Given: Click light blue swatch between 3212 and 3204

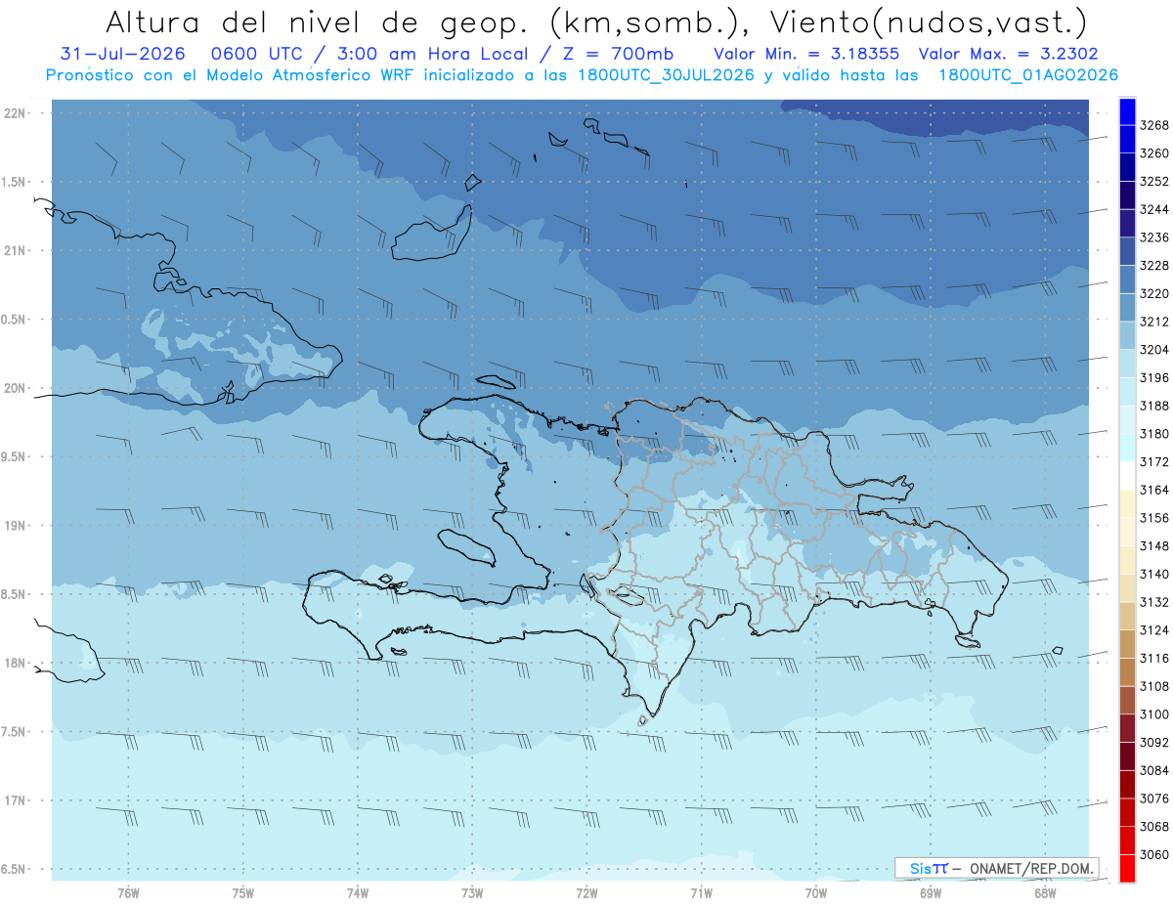Looking at the screenshot, I should [1127, 335].
